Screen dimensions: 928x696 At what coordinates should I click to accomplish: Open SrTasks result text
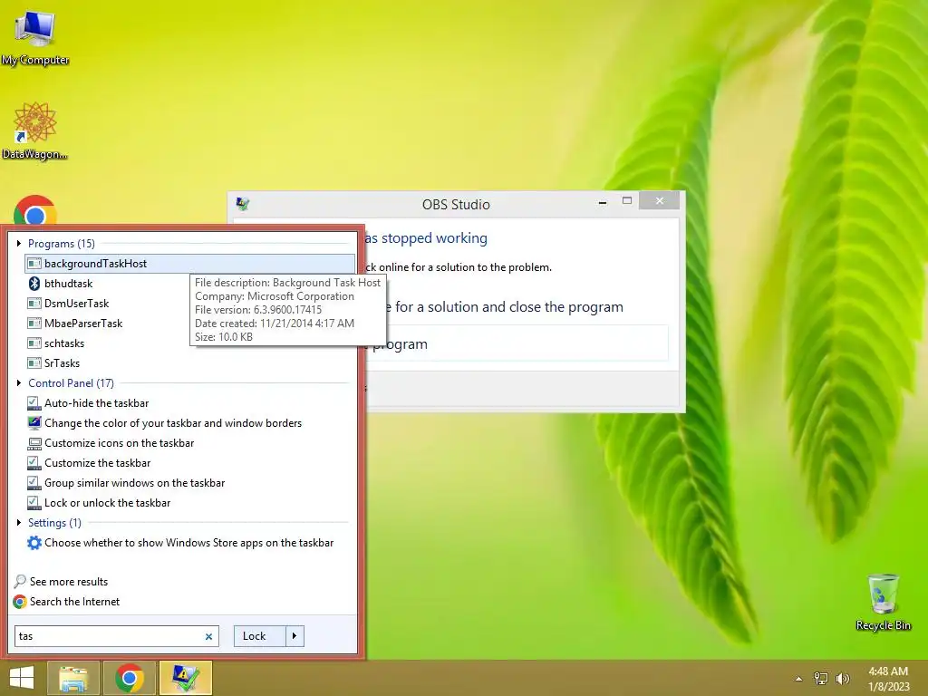62,363
